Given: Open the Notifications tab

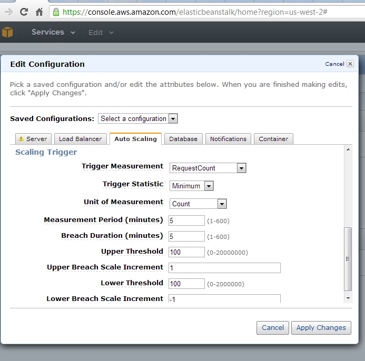Looking at the screenshot, I should click(228, 139).
